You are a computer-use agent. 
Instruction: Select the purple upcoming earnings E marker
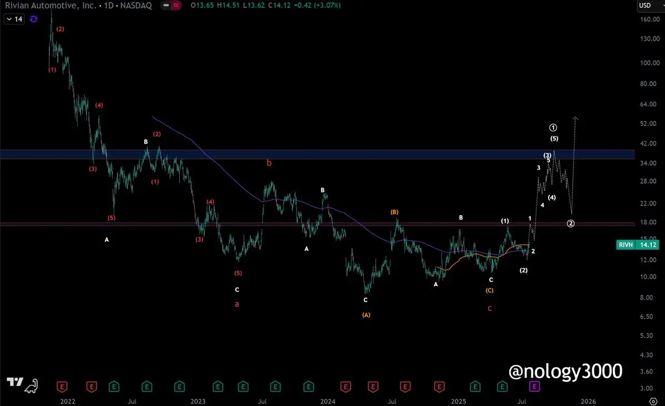point(534,387)
